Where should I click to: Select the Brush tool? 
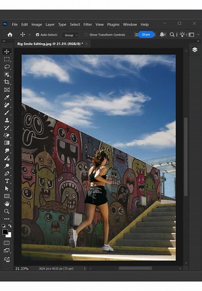pyautogui.click(x=7, y=112)
